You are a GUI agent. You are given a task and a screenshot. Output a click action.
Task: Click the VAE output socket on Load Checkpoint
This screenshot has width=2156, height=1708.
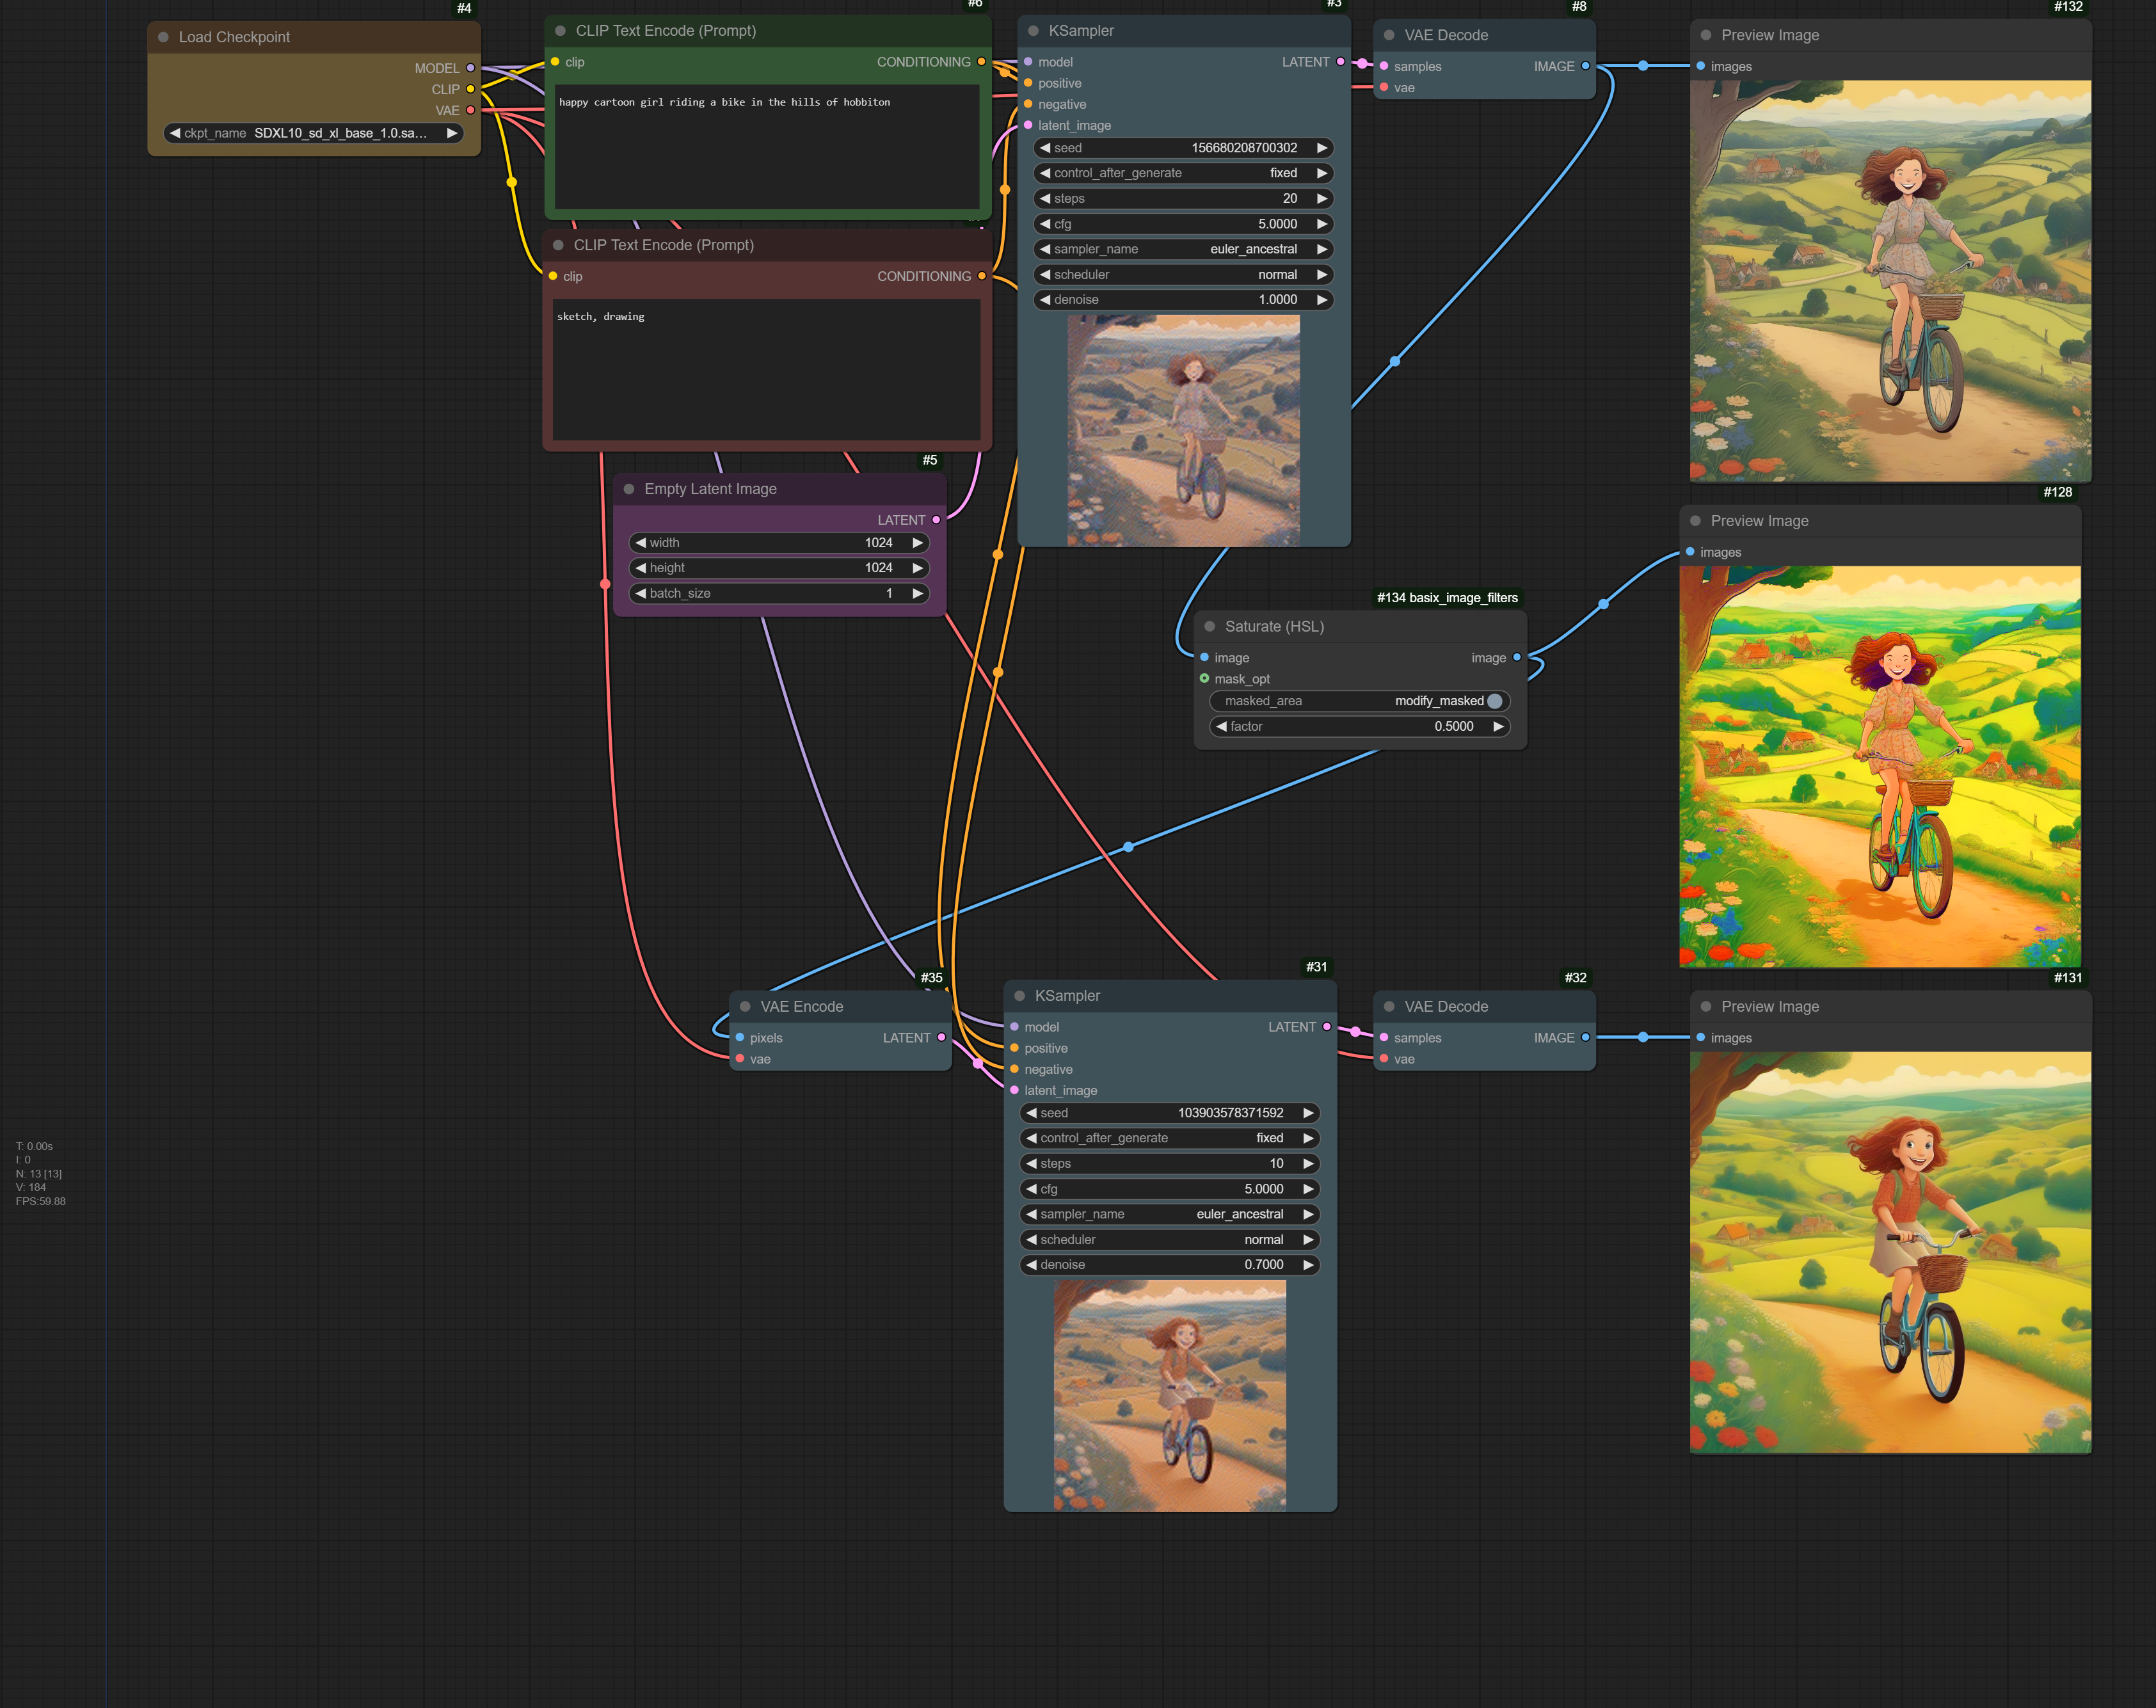pos(470,110)
